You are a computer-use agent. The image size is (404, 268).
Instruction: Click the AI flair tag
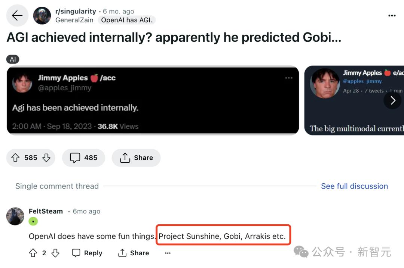(13, 59)
